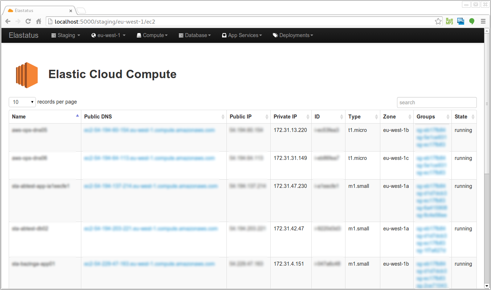This screenshot has width=491, height=290.
Task: Open the Staging environment dropdown
Action: (66, 35)
